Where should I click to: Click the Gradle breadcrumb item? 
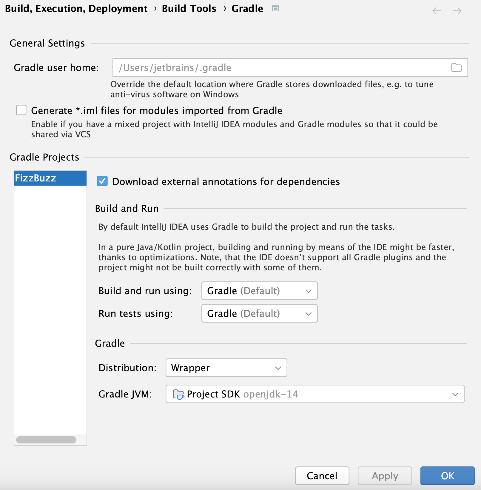click(247, 9)
